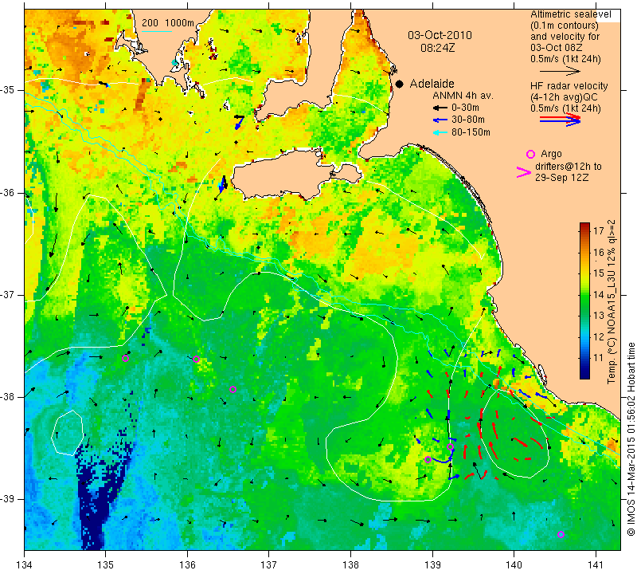Screen dimensions: 637x574
Task: Click the latitude axis label -35
Action: 9,90
